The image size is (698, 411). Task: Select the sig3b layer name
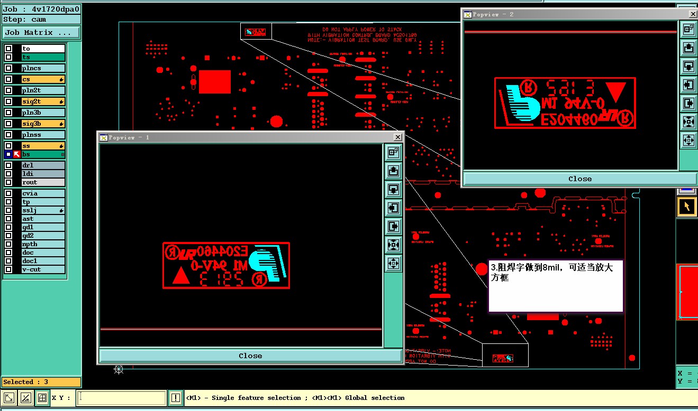43,124
